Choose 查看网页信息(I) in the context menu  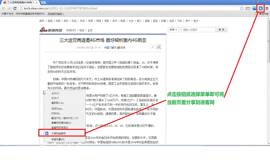60,128
